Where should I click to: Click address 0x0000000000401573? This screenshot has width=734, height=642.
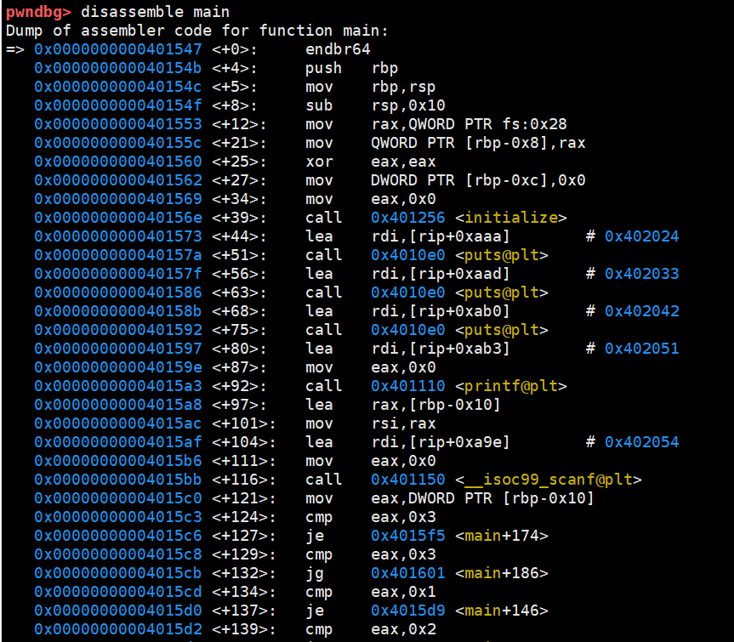[x=118, y=236]
